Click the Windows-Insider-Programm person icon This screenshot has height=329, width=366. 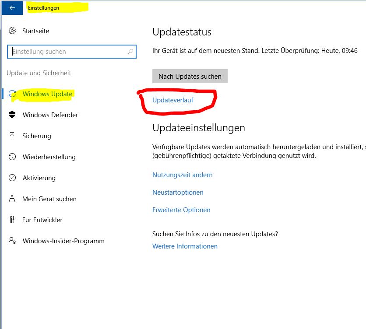12,241
